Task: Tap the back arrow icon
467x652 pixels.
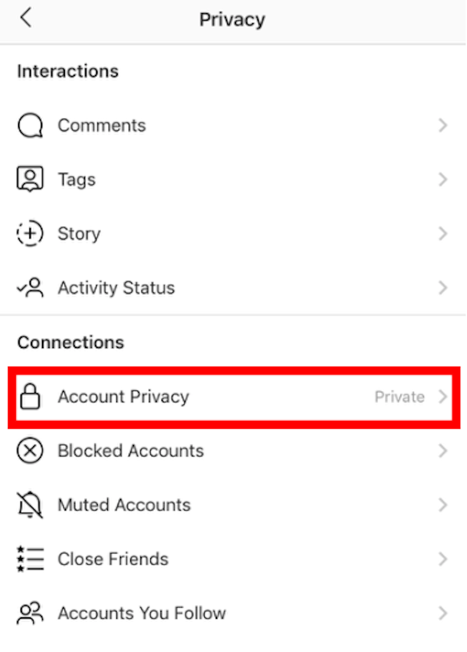Action: [x=26, y=18]
